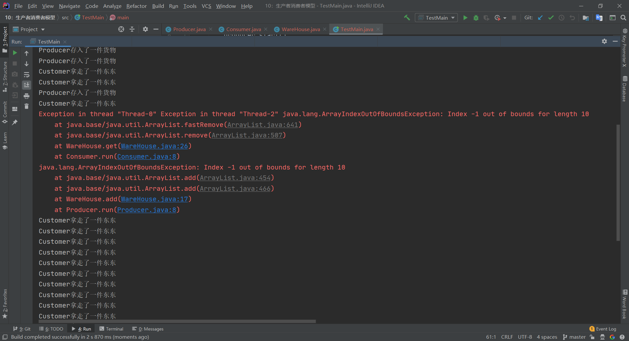Viewport: 629px width, 341px height.
Task: Click the locate file crosshair in Project panel
Action: pos(121,29)
